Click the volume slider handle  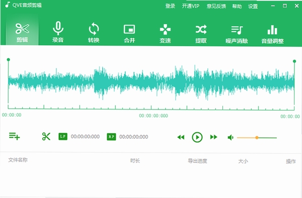click(x=257, y=138)
